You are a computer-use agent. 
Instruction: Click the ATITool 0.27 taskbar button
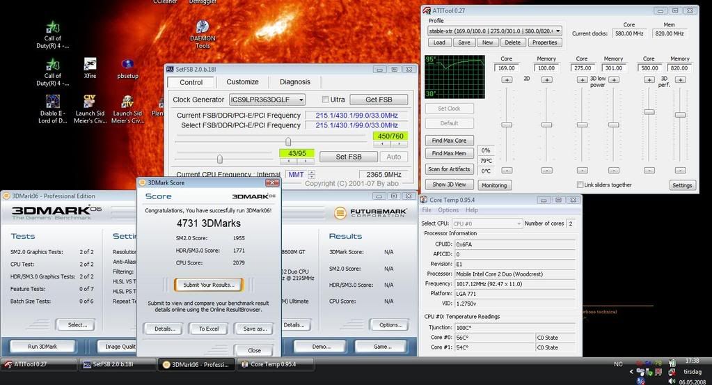(x=39, y=364)
